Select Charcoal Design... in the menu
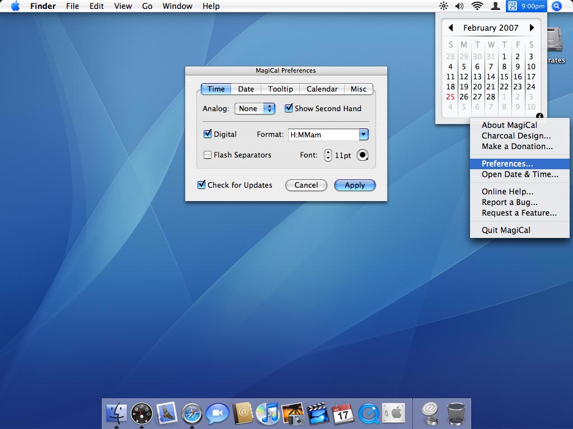The width and height of the screenshot is (573, 429). click(x=520, y=136)
